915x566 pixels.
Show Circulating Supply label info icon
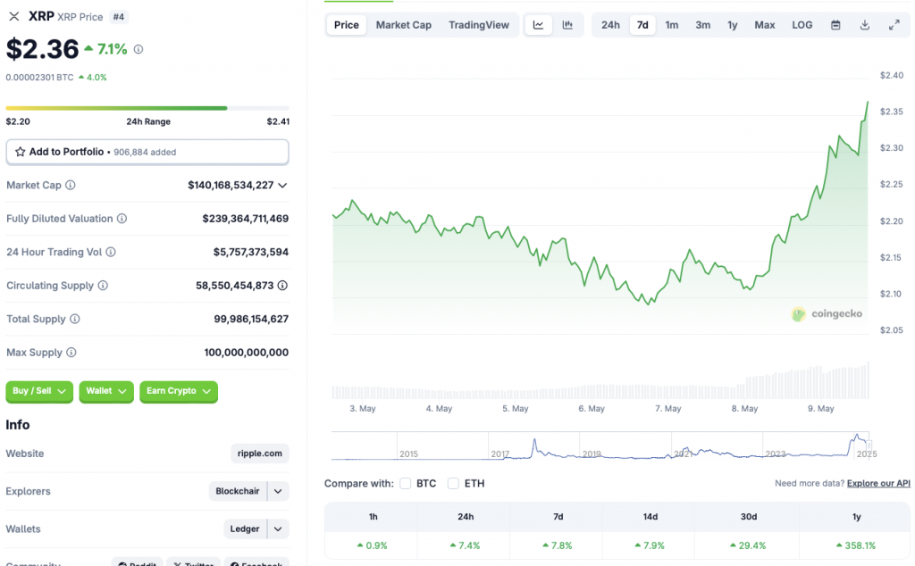(x=103, y=286)
